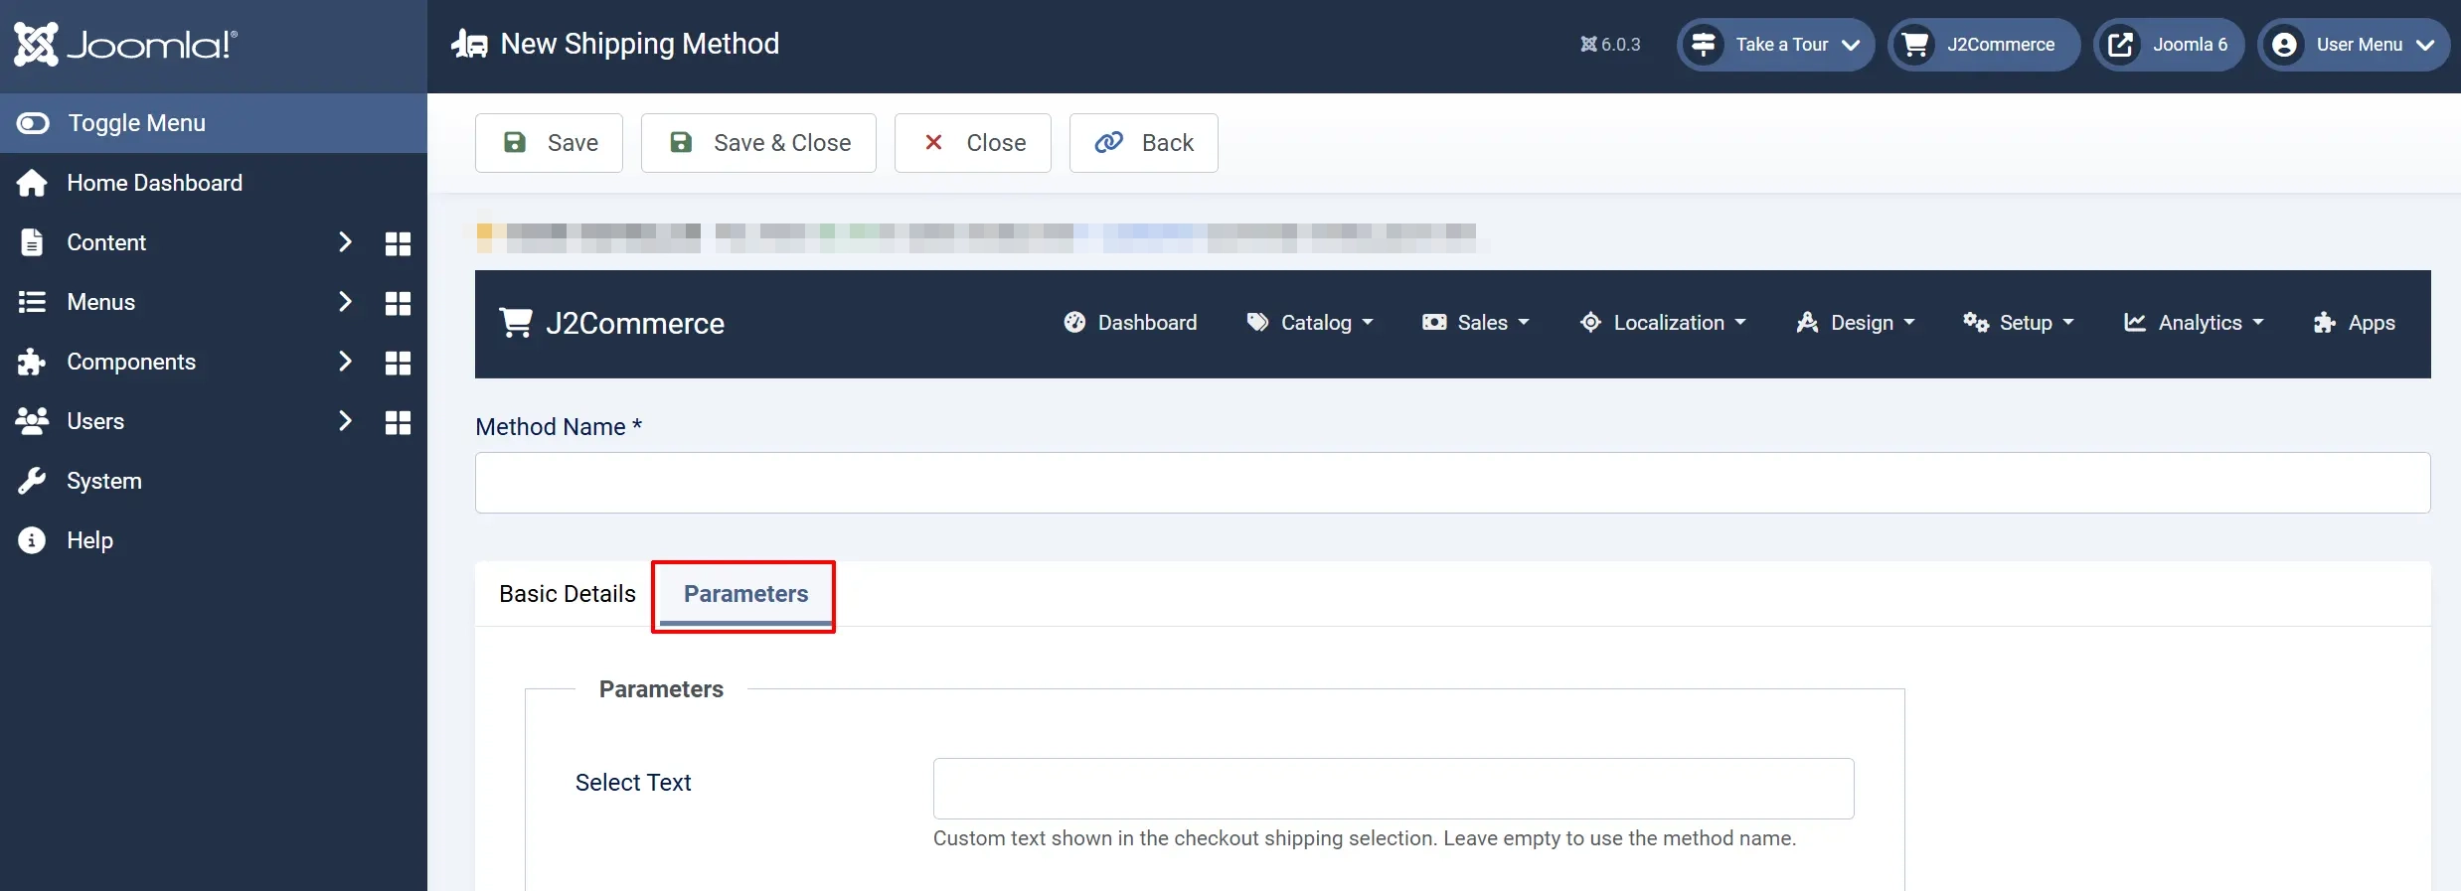The width and height of the screenshot is (2461, 891).
Task: Open the Sales dropdown menu
Action: coord(1476,323)
